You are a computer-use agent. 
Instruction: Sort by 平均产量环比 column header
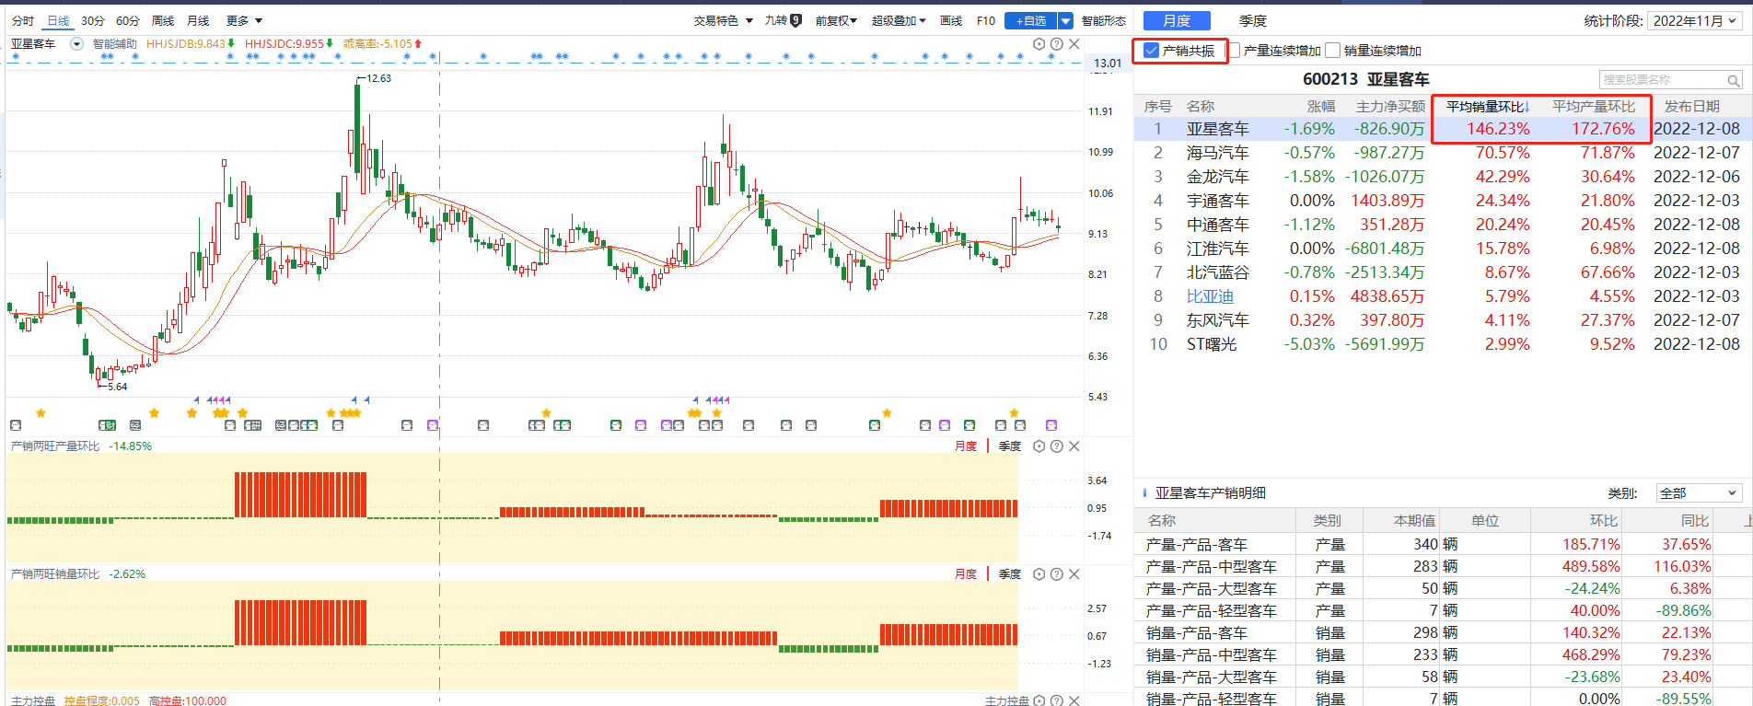click(1594, 107)
